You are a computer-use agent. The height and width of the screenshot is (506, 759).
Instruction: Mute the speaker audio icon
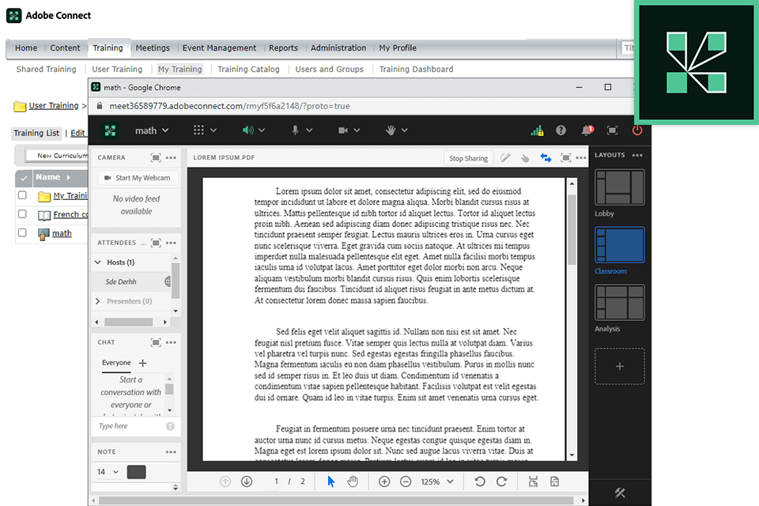[247, 130]
